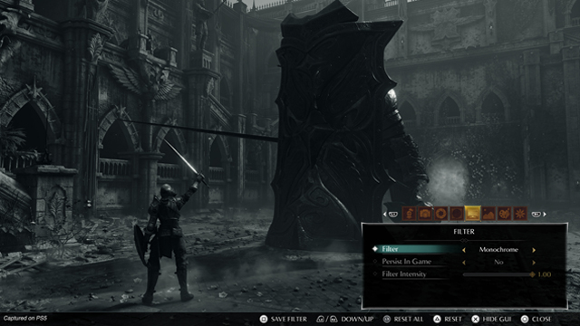Select the dark circle vignette tab icon
Screen dimensions: 580x326
(457, 214)
